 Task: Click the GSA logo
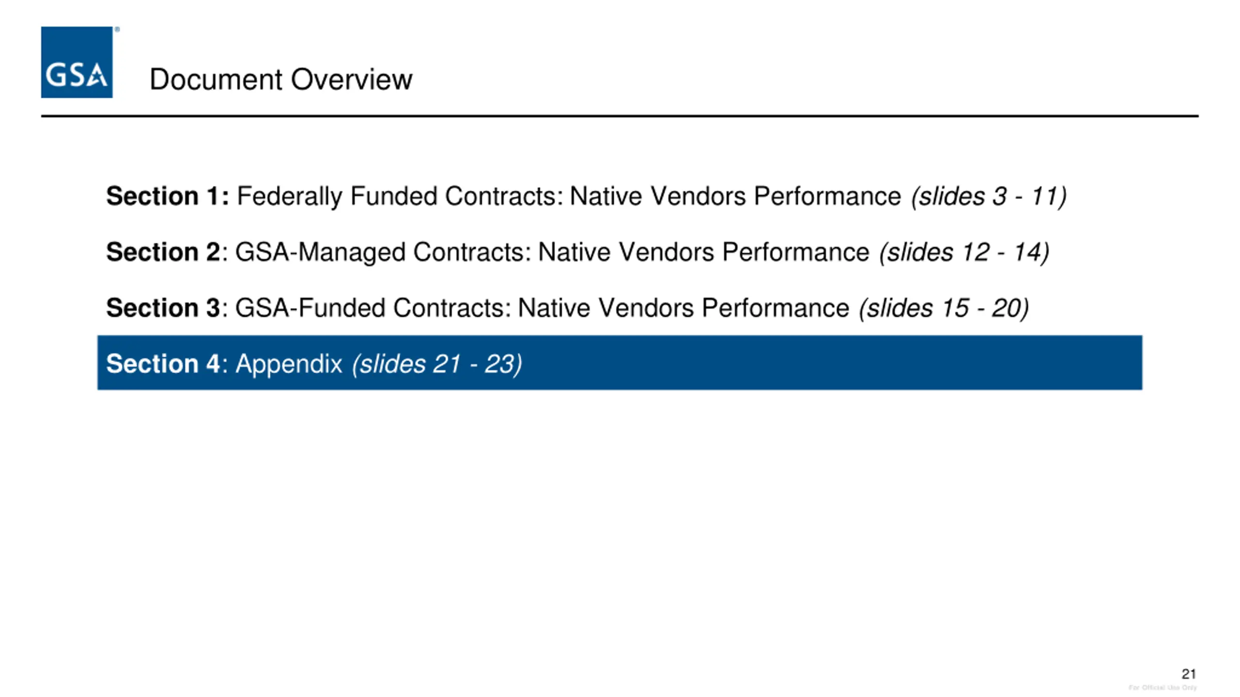[77, 62]
